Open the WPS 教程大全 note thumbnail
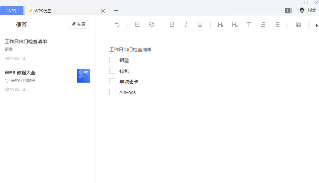The height and width of the screenshot is (183, 319). [x=83, y=76]
